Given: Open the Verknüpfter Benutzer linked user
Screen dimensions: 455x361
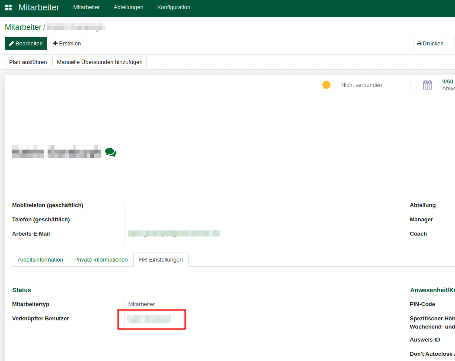Looking at the screenshot, I should click(149, 319).
